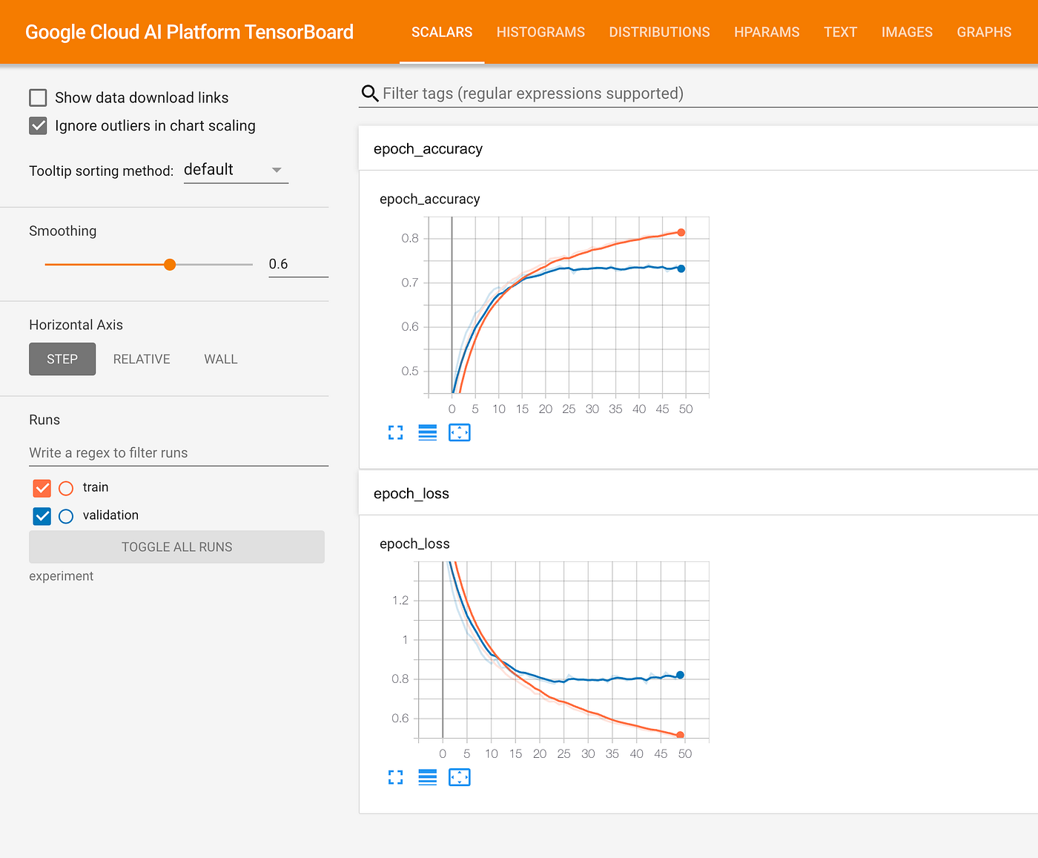Deselect the validation run checkbox
Screen dimensions: 1038x858
click(x=42, y=515)
